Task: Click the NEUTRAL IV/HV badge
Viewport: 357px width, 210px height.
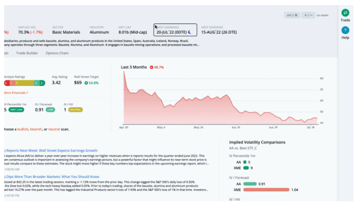Action: coord(75,109)
